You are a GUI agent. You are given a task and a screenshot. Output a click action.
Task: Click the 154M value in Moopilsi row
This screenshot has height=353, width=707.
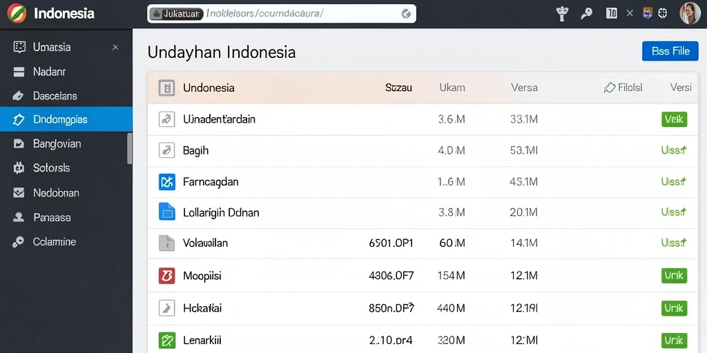(x=451, y=276)
